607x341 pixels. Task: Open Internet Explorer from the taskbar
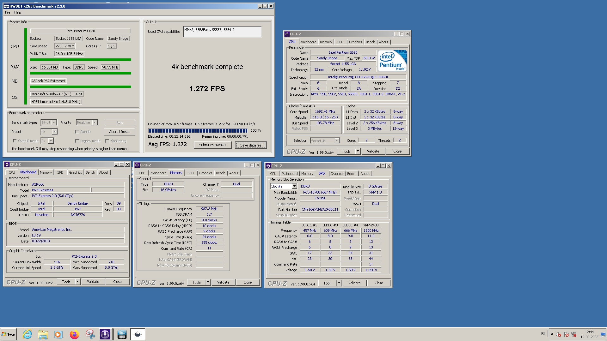pyautogui.click(x=28, y=334)
